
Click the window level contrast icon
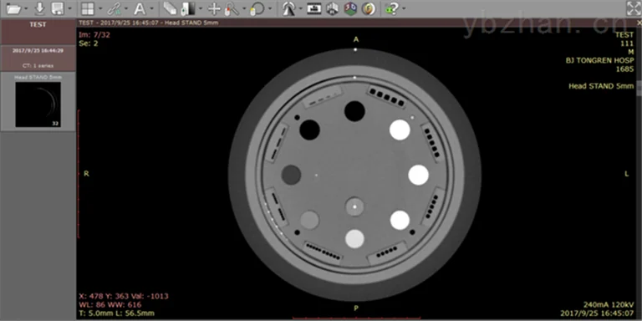pos(188,8)
